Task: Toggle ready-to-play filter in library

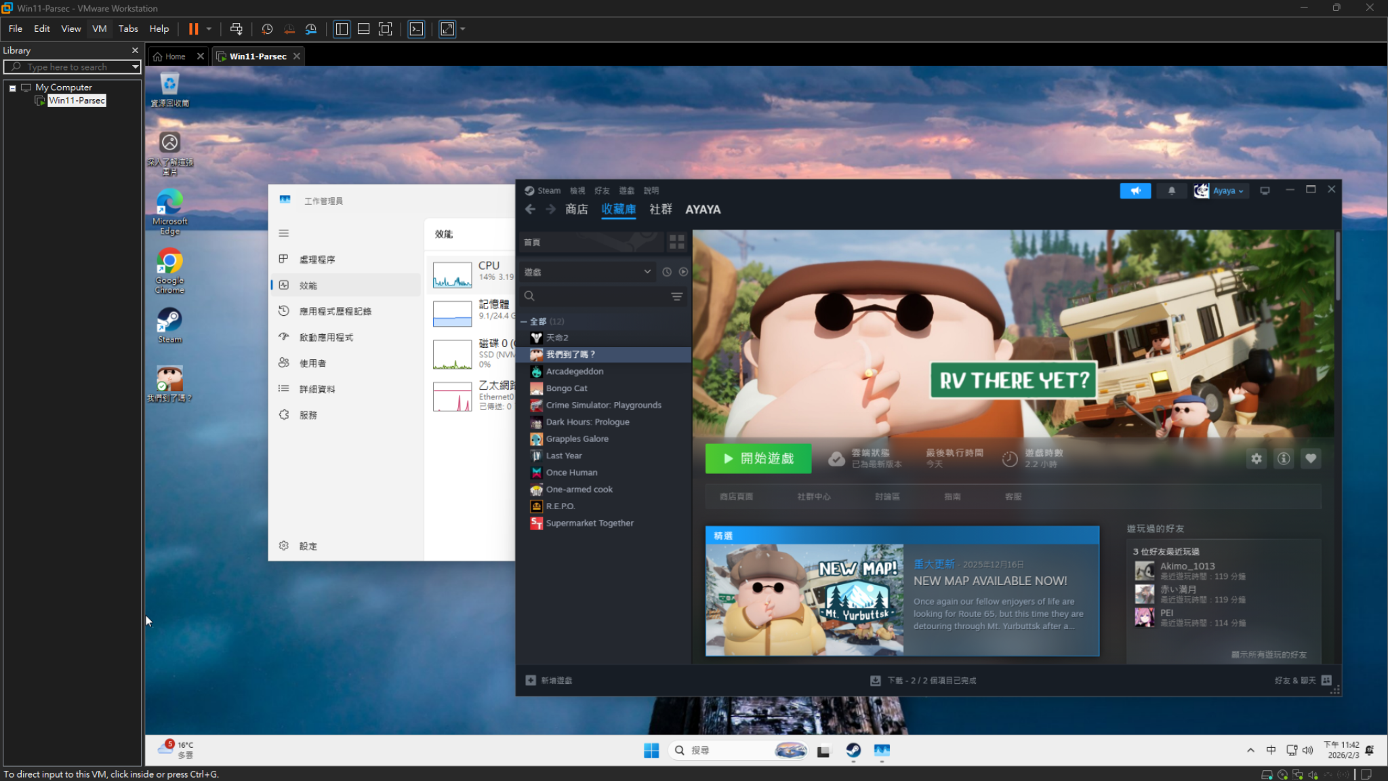Action: tap(683, 272)
